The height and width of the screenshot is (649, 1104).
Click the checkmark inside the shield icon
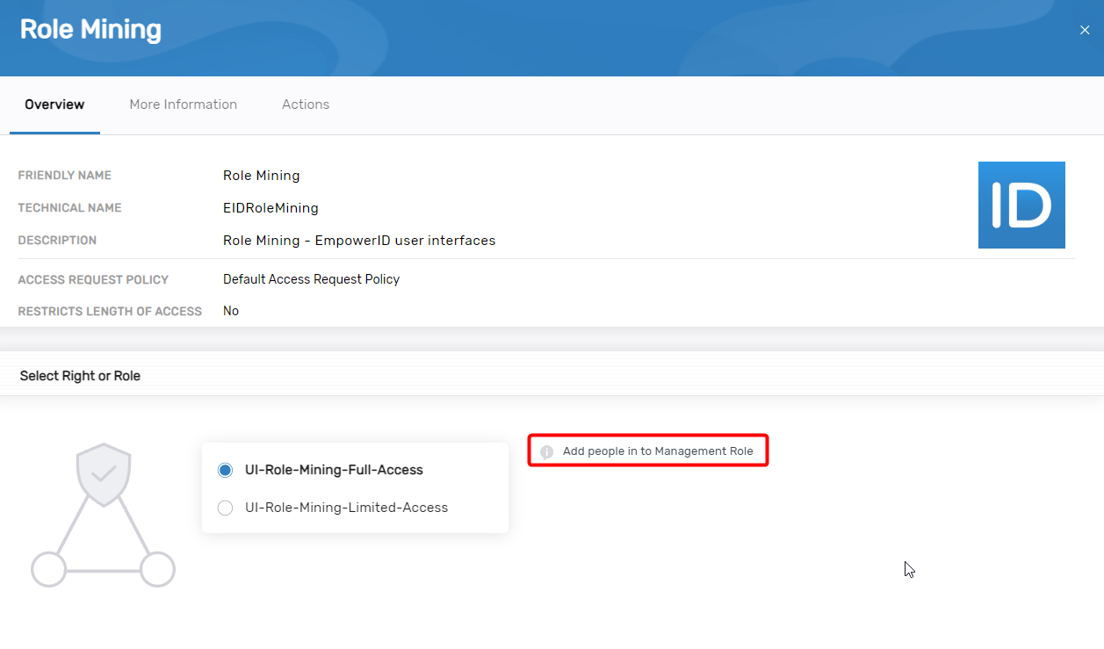[x=103, y=477]
